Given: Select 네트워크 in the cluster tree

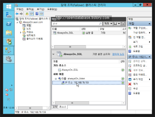Looking at the screenshot, I should tap(31, 35).
